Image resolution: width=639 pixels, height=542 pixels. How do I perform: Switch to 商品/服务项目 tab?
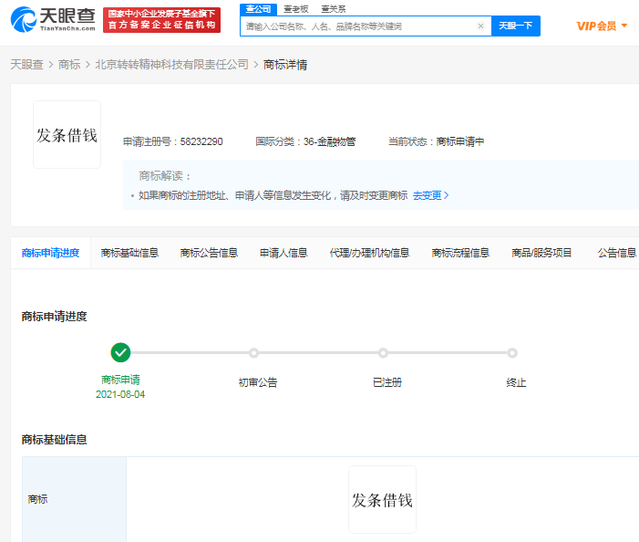[541, 253]
